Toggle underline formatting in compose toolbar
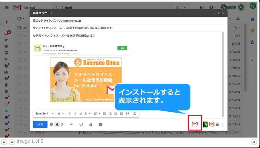This screenshot has width=260, height=148. 81,113
